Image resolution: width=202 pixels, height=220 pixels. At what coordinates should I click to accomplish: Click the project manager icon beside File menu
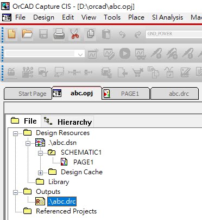coord(7,17)
